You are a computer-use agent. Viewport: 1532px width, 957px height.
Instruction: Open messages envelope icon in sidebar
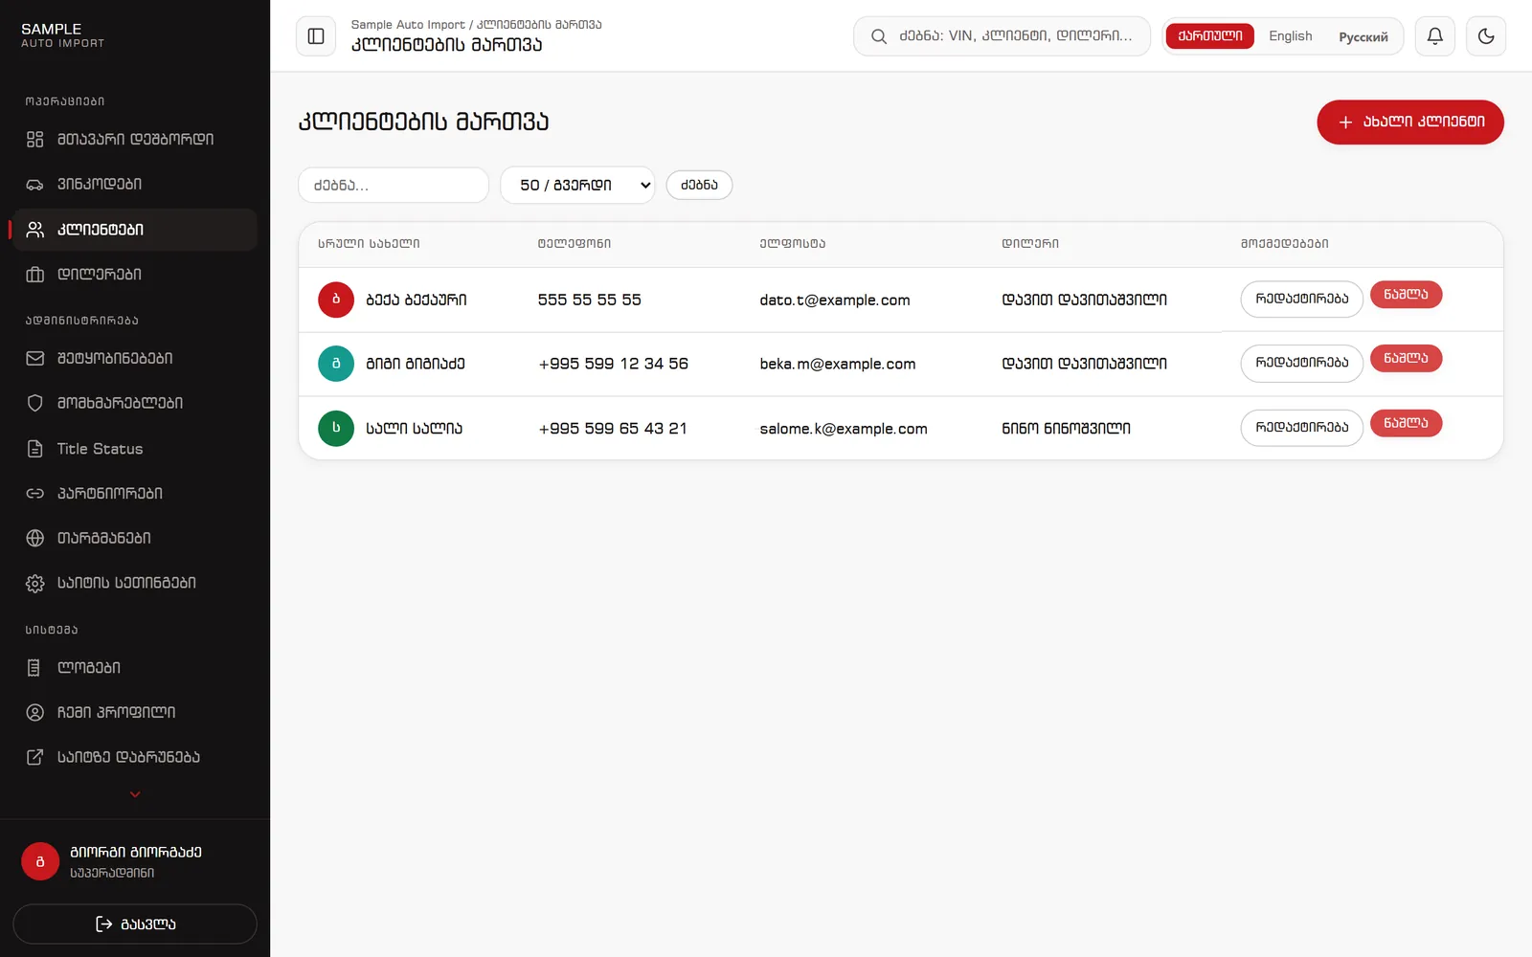pyautogui.click(x=35, y=358)
